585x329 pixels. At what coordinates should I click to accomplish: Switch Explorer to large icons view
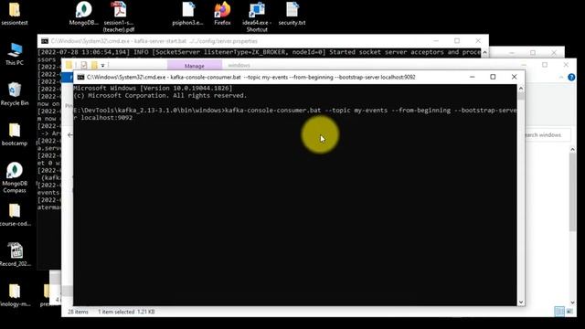point(569,311)
